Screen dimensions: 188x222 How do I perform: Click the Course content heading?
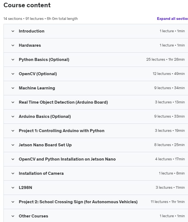click(x=27, y=5)
